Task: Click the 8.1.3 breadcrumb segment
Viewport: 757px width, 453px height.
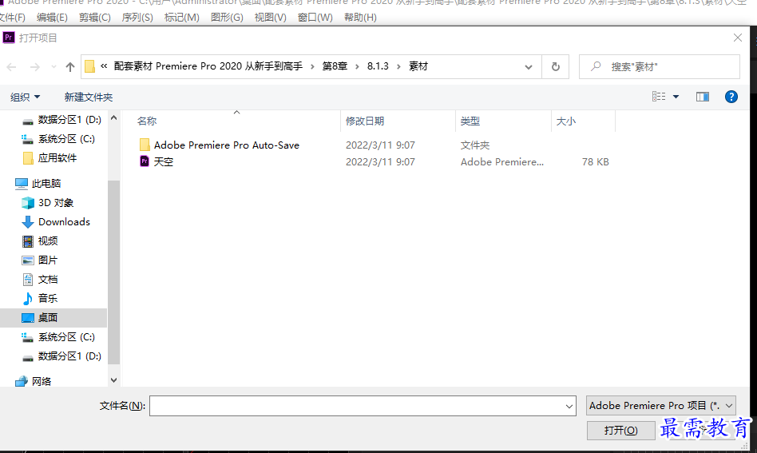Action: tap(378, 66)
